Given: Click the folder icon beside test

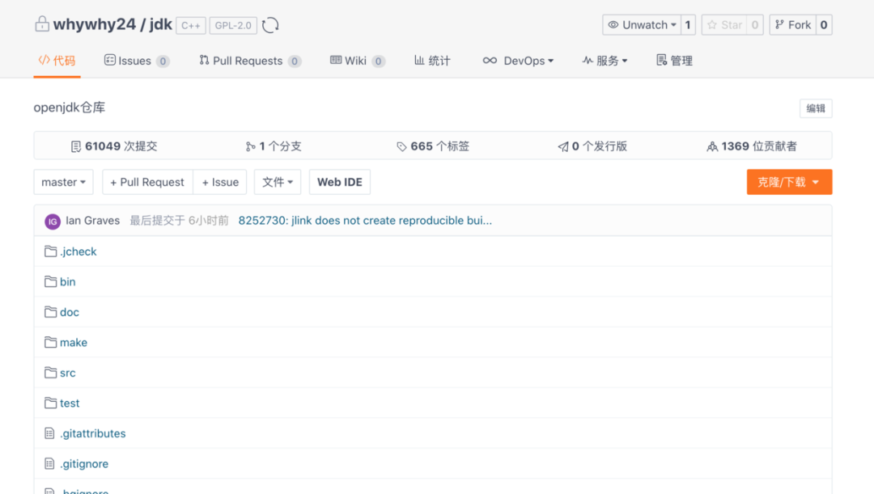Looking at the screenshot, I should click(x=50, y=403).
